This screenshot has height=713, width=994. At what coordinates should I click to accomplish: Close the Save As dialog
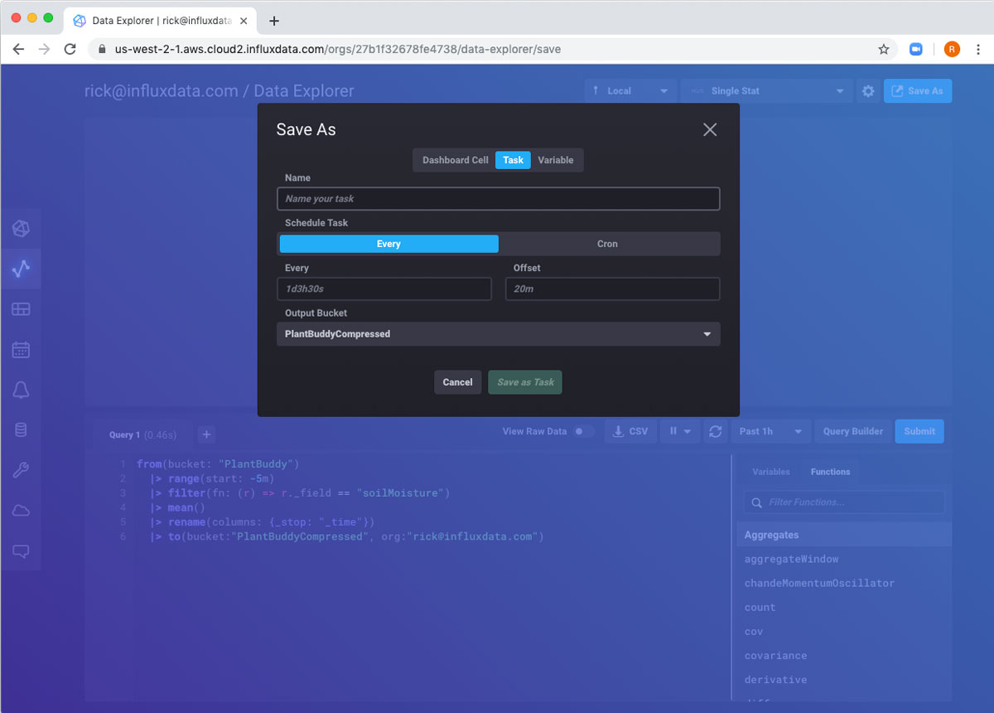(x=710, y=129)
